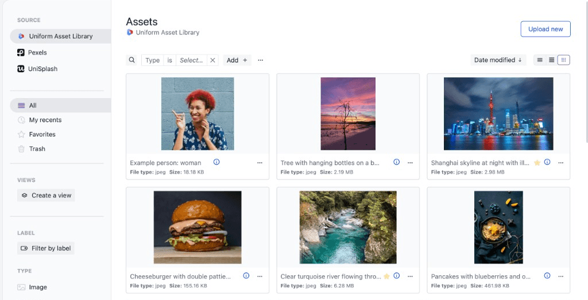Open Favorites in sidebar
This screenshot has width=588, height=300.
[x=37, y=134]
